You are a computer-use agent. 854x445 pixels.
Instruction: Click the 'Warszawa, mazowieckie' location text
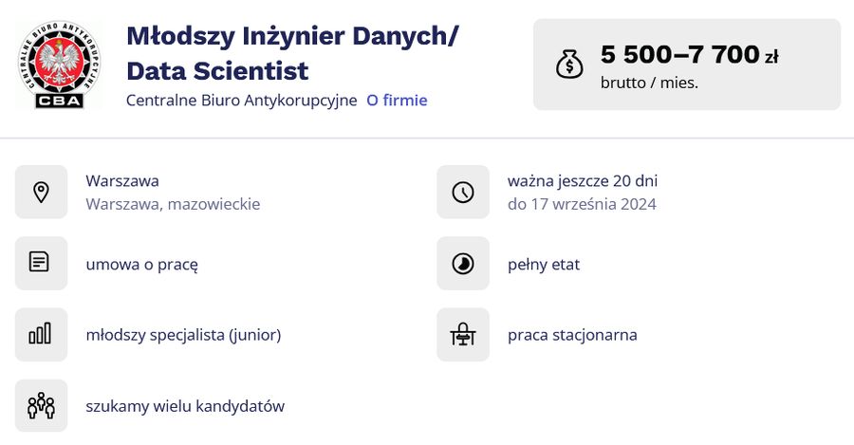click(174, 204)
